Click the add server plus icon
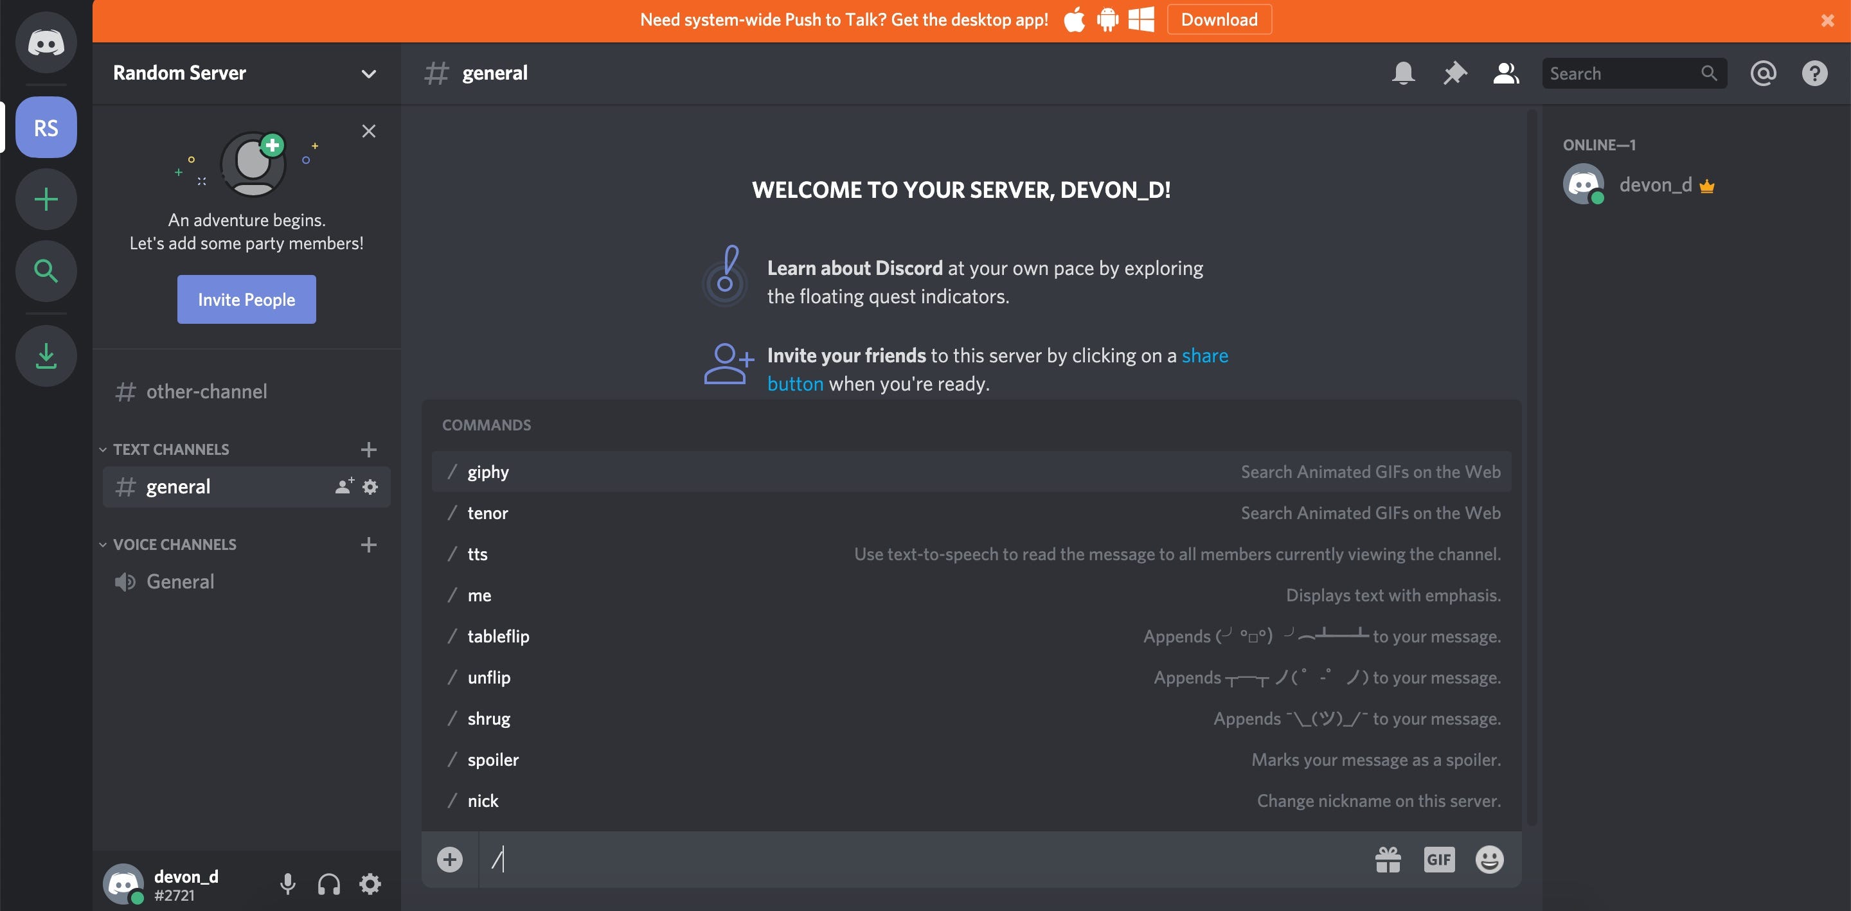1851x911 pixels. tap(46, 199)
